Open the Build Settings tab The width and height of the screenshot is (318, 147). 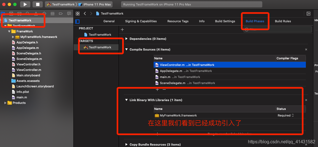225,21
